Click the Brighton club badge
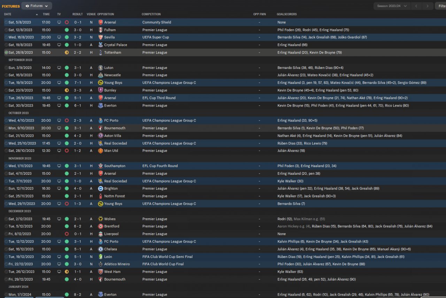The width and height of the screenshot is (446, 298). (101, 189)
